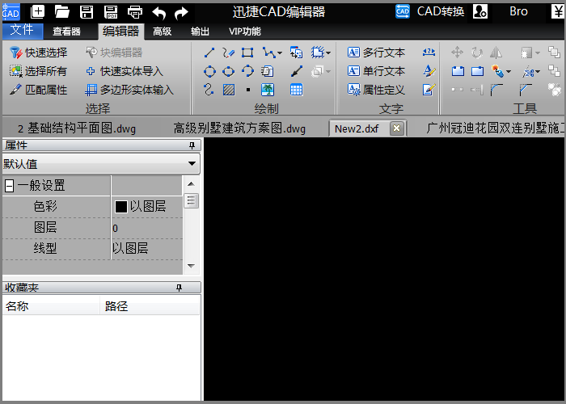The height and width of the screenshot is (404, 566).
Task: Collapse the 一般设置 section
Action: click(x=10, y=186)
